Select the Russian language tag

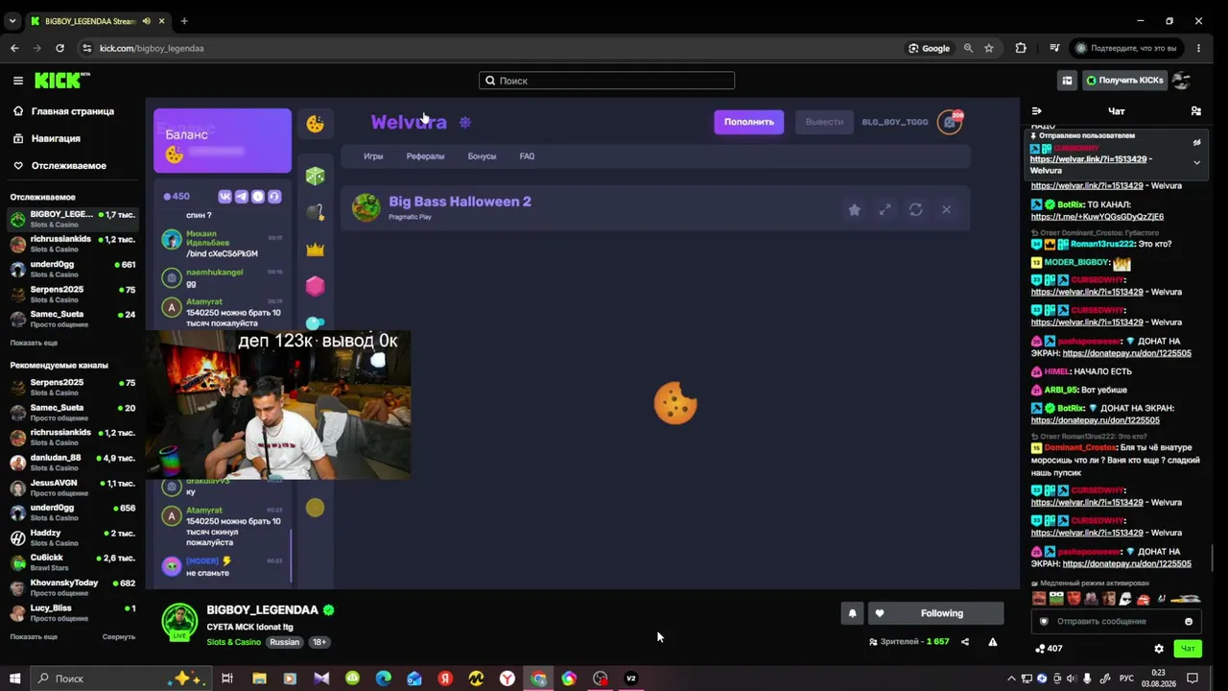(x=284, y=642)
